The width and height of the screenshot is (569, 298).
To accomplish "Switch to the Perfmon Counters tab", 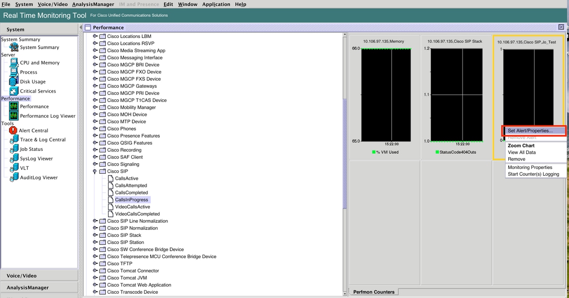I will pyautogui.click(x=374, y=292).
